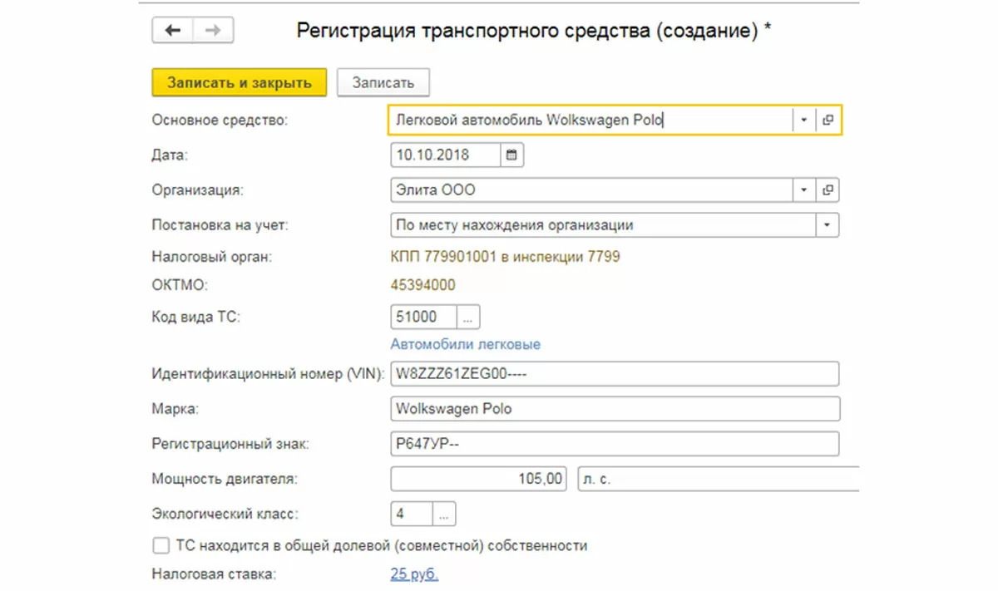Click ellipsis button next to Код вида ТС

[468, 317]
